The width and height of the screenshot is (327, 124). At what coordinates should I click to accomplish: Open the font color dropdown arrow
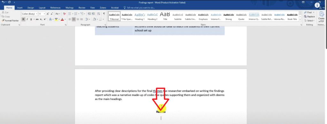pyautogui.click(x=65, y=19)
